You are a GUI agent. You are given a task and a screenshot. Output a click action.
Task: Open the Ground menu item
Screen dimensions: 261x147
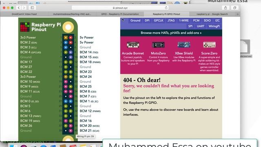pos(135,20)
